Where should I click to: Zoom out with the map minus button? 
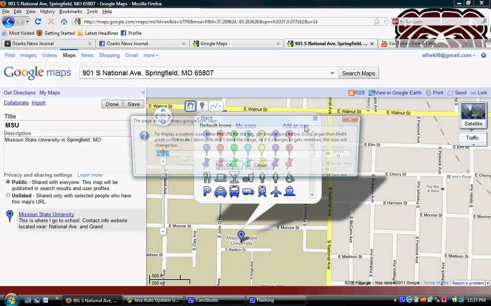tap(163, 232)
